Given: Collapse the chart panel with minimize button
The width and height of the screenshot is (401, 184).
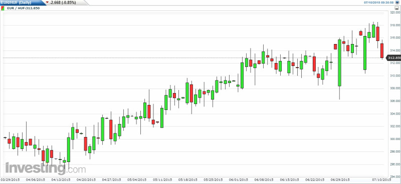Looking at the screenshot, I should 396,8.
